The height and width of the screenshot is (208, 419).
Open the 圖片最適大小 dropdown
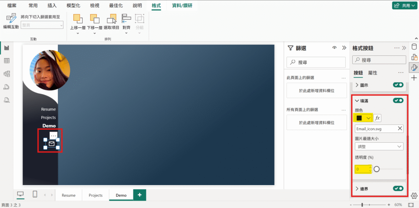coord(379,146)
